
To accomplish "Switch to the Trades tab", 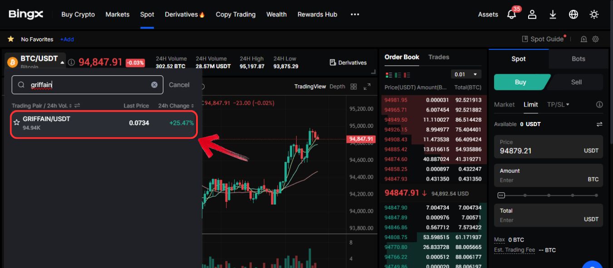I will [439, 57].
